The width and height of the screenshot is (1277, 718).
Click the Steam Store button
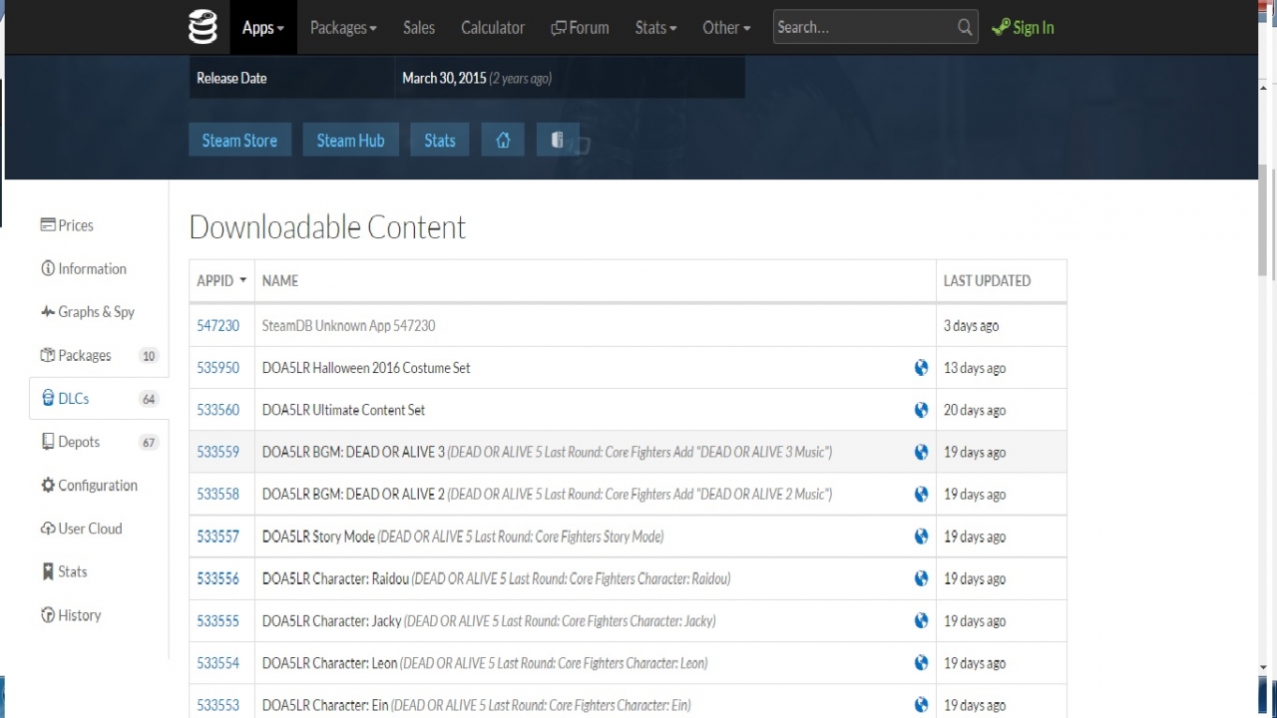[x=239, y=141]
